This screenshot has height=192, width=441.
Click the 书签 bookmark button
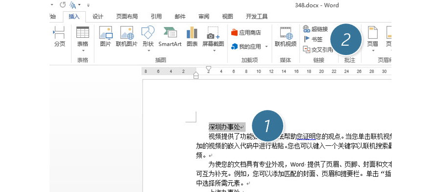pyautogui.click(x=313, y=39)
